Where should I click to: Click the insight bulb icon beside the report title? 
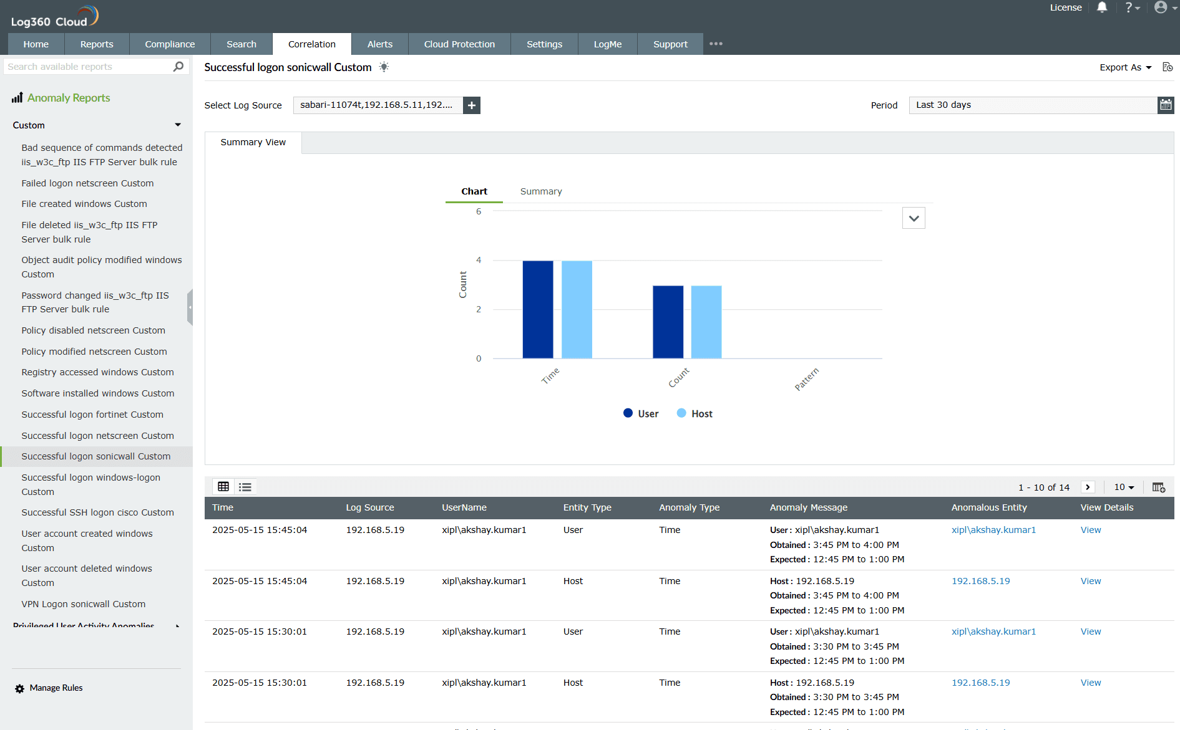[384, 67]
